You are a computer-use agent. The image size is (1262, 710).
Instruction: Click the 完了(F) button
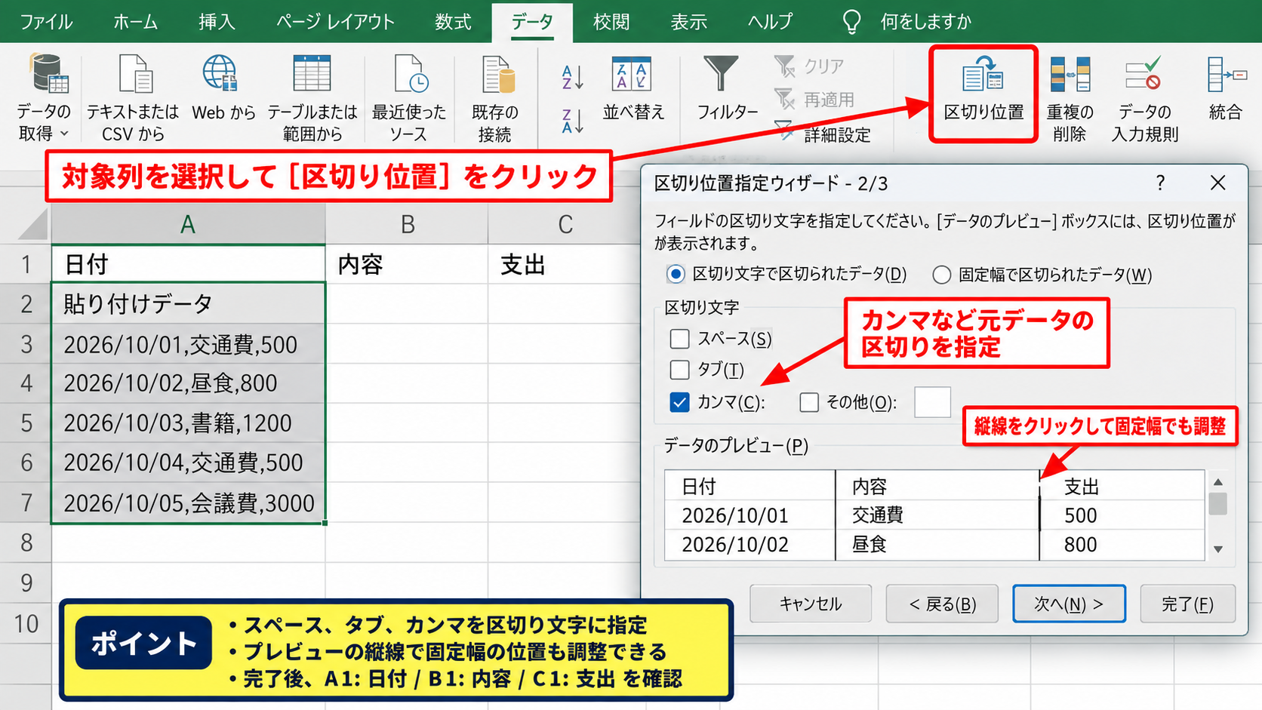coord(1187,604)
